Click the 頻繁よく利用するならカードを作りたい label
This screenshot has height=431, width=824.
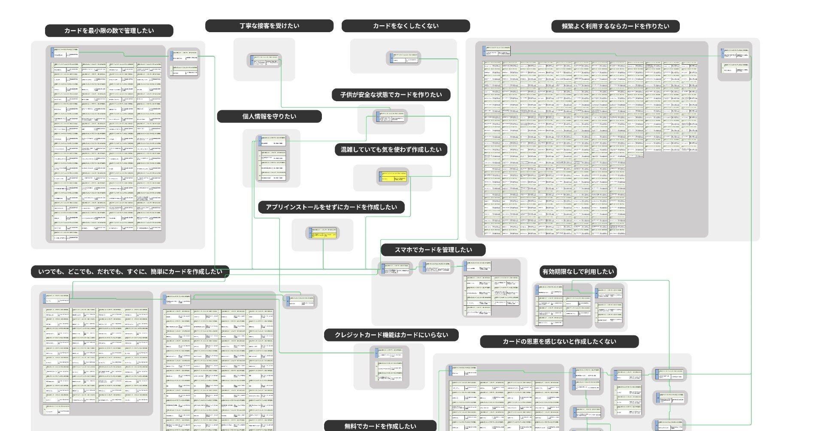615,26
